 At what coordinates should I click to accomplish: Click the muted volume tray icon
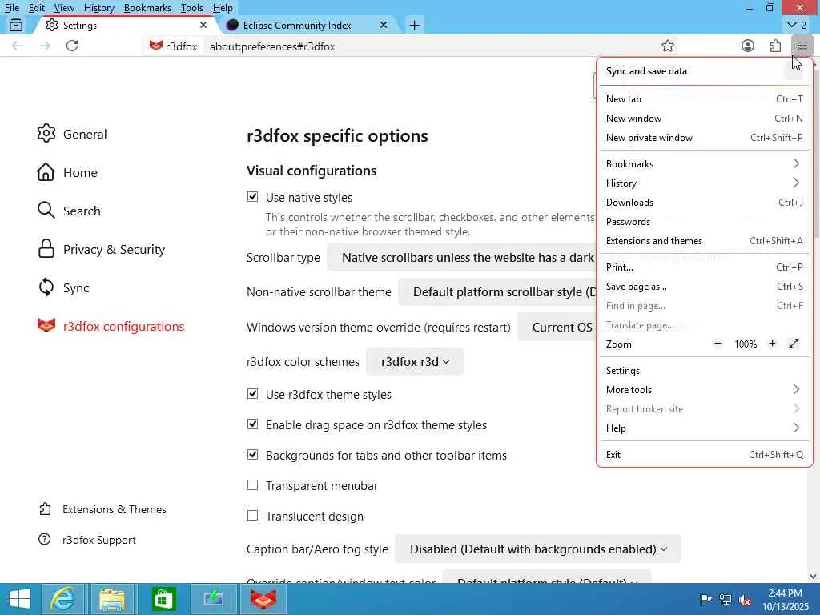coord(744,599)
